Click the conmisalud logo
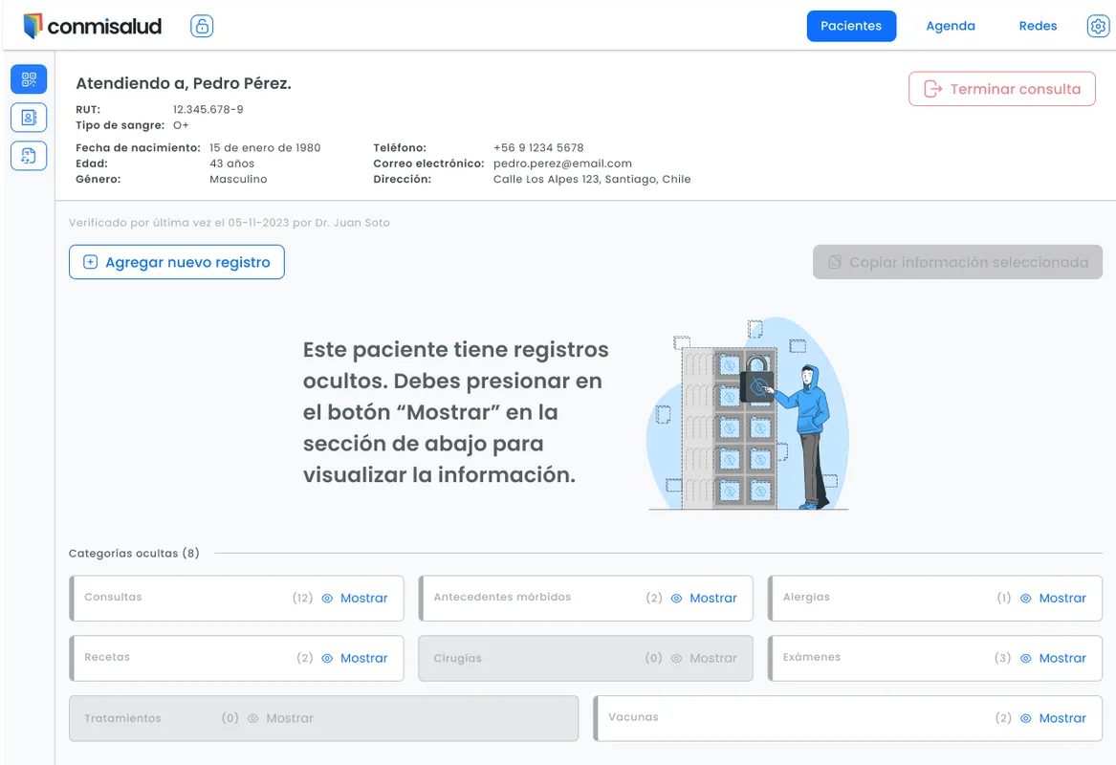Screen dimensions: 1116x765 pos(93,27)
